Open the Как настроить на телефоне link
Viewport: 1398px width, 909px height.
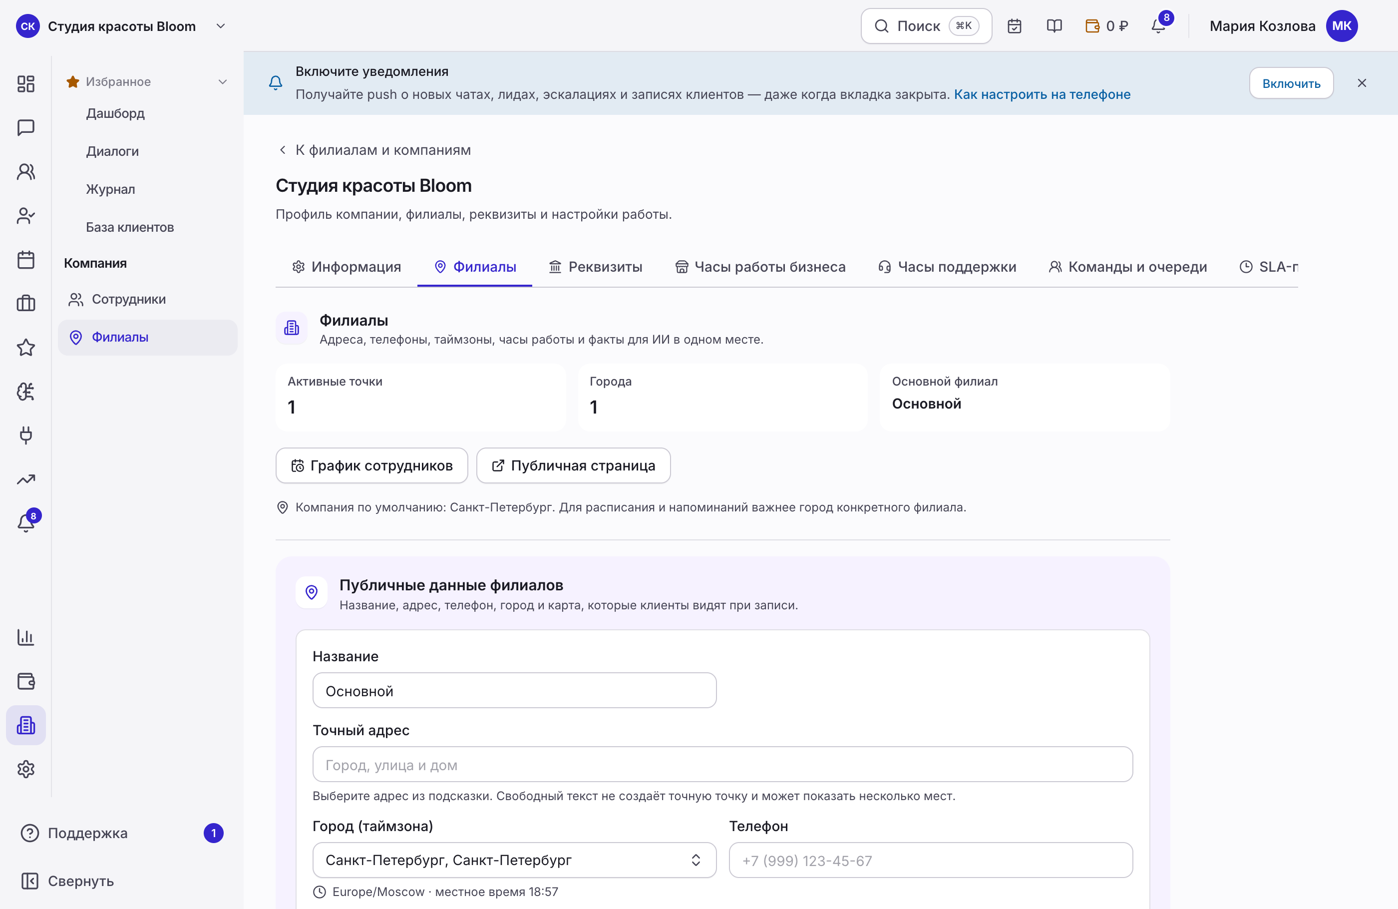tap(1042, 94)
